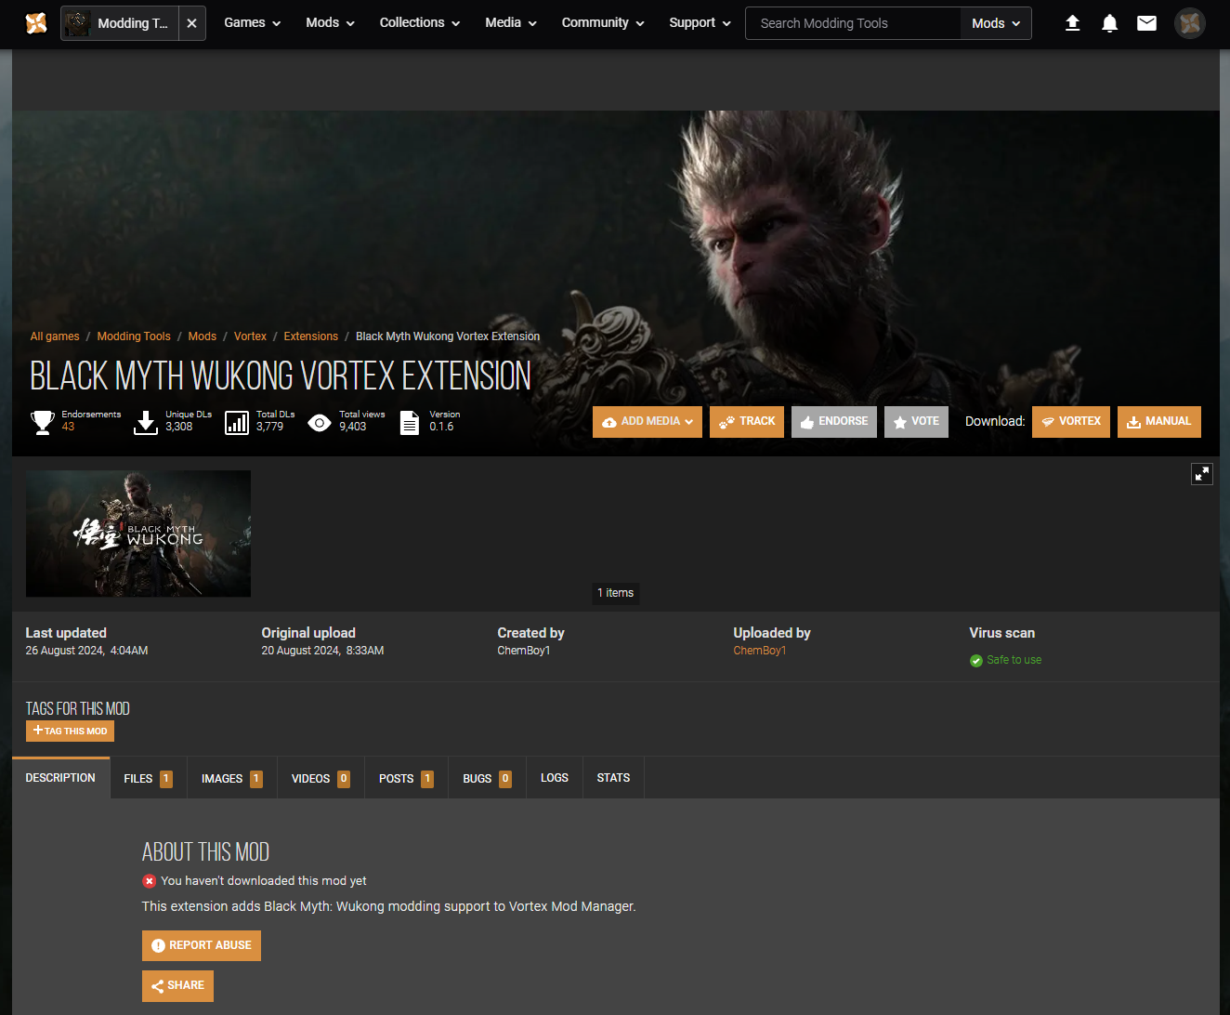
Task: Click Tag This Mod button
Action: pyautogui.click(x=70, y=732)
